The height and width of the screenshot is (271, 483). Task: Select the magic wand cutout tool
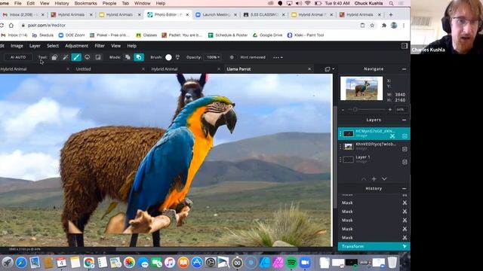pos(66,57)
